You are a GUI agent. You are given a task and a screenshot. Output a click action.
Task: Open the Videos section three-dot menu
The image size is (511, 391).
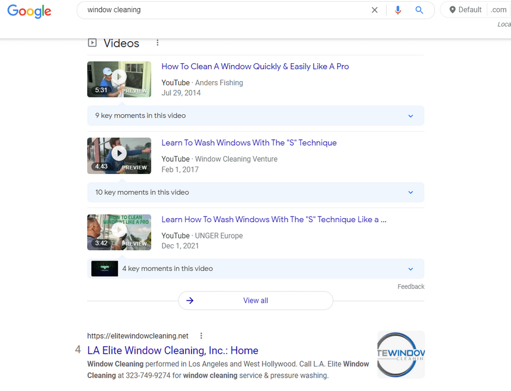coord(157,43)
